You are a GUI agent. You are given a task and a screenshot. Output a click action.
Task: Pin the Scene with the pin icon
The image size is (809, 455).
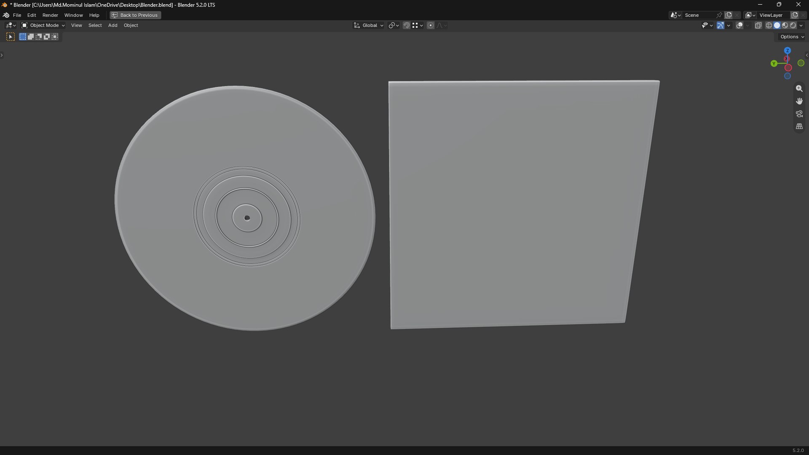click(x=719, y=15)
